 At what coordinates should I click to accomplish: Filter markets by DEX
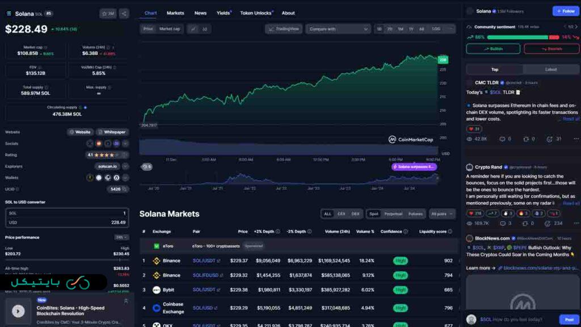(355, 214)
